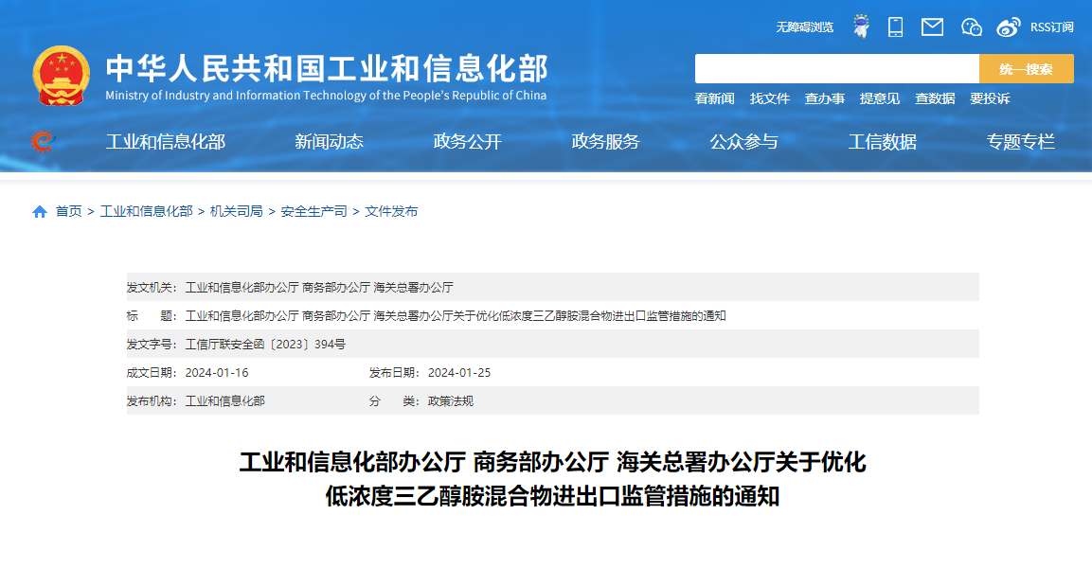Image resolution: width=1092 pixels, height=568 pixels.
Task: Select 查数据 quick link
Action: click(935, 98)
